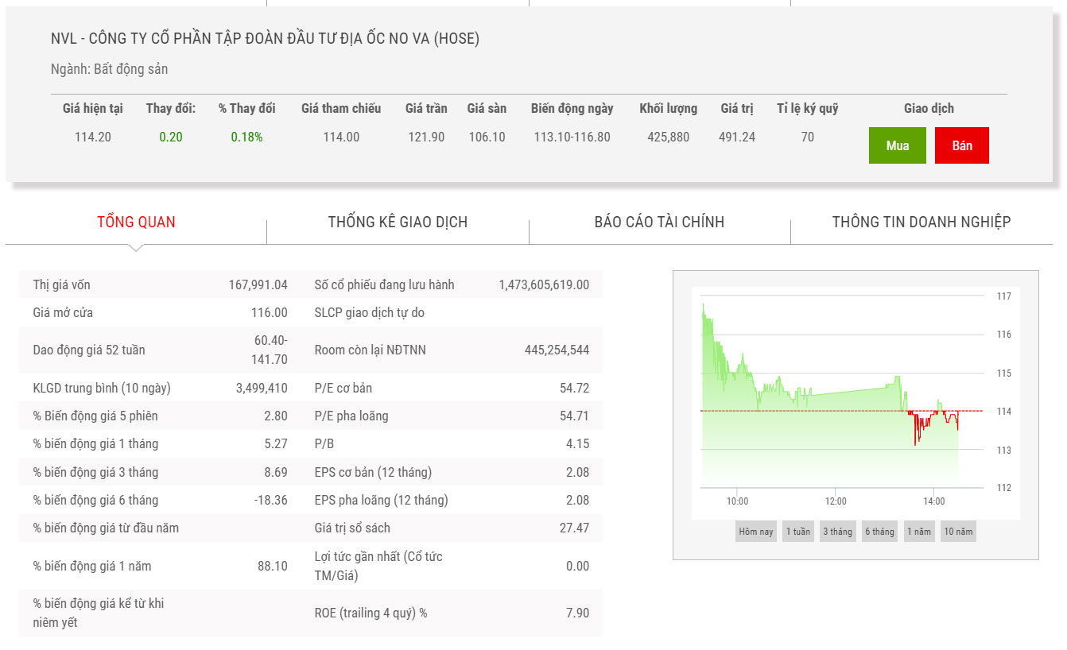Click the green Mua buy button

click(x=897, y=146)
